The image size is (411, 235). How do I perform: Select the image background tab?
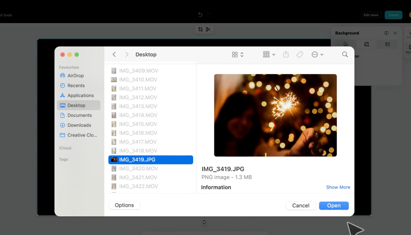pos(367,44)
